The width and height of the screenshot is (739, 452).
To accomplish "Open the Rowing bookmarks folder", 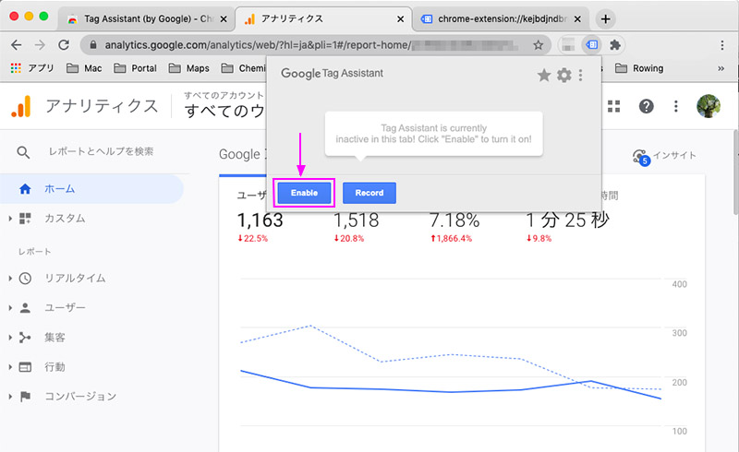I will click(x=639, y=68).
